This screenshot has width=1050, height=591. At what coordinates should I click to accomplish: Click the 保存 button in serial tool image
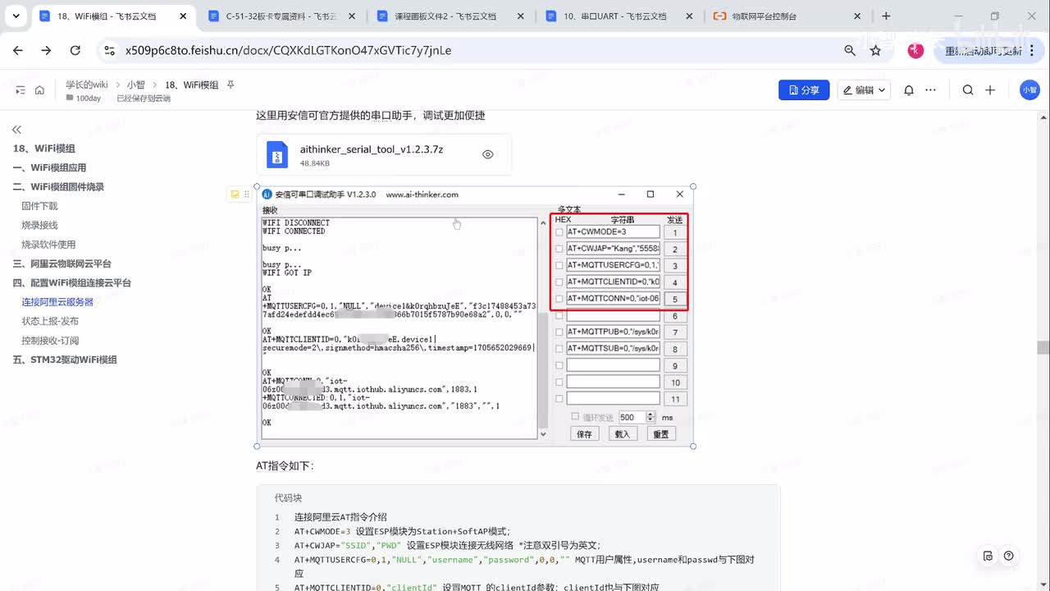[584, 434]
